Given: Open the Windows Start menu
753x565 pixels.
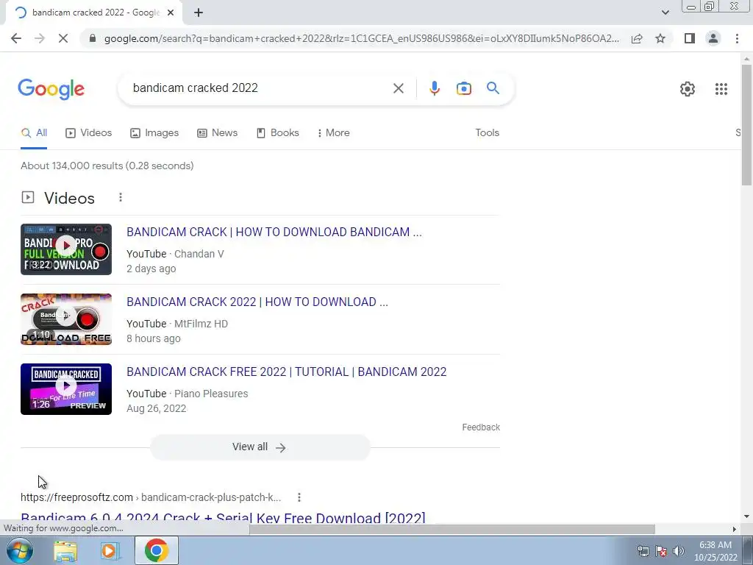Looking at the screenshot, I should point(20,550).
